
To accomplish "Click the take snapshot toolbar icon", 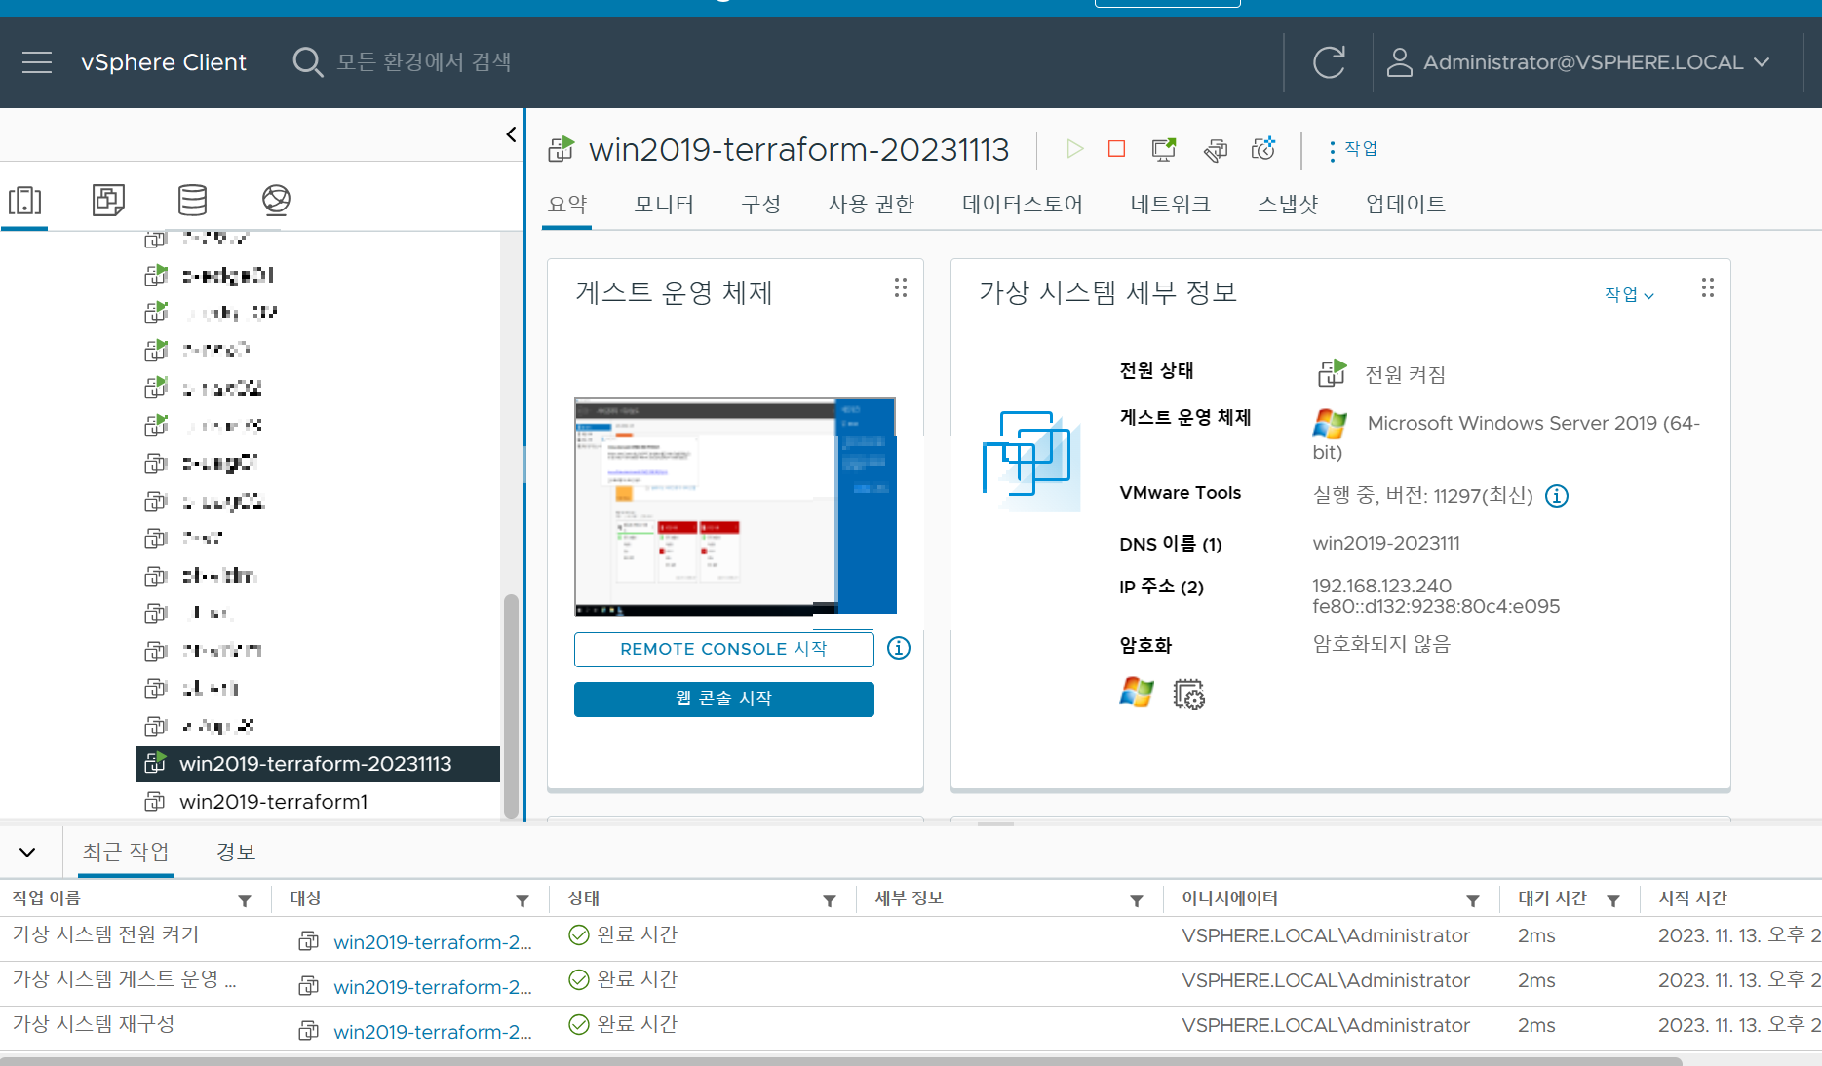I will click(1263, 149).
